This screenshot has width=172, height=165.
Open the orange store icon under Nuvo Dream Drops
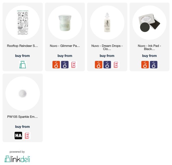pyautogui.click(x=99, y=65)
